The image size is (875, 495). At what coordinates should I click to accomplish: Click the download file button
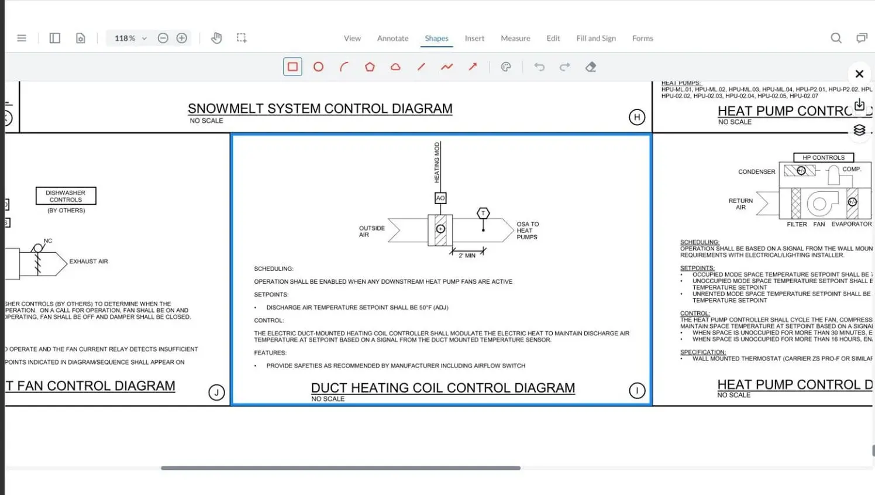point(859,105)
